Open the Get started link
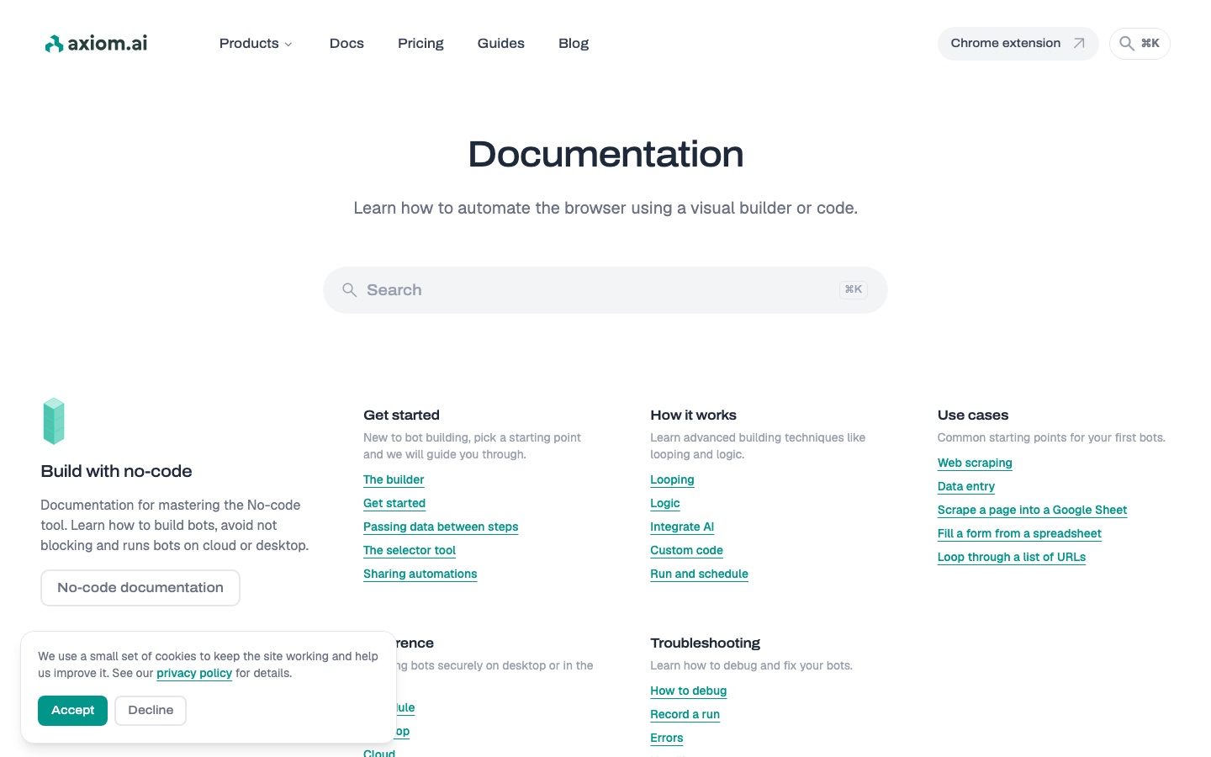The width and height of the screenshot is (1211, 757). [394, 503]
